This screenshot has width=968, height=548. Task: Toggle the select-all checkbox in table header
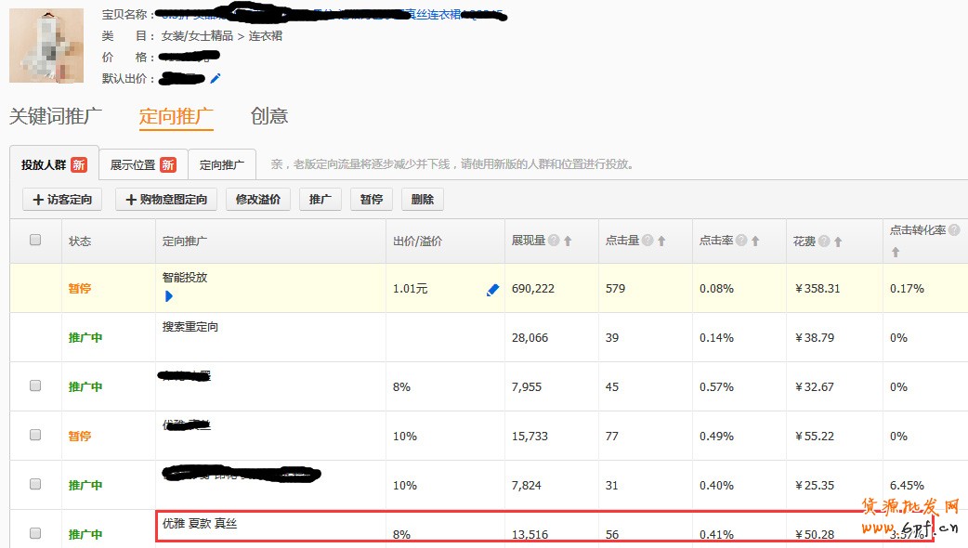35,240
